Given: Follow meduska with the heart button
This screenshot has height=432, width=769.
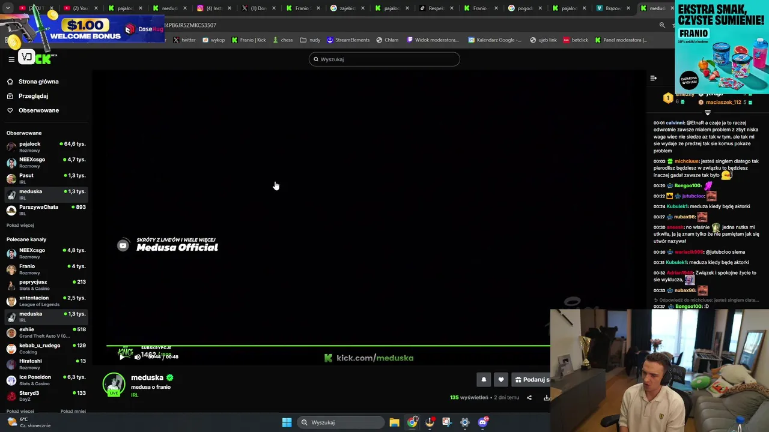Looking at the screenshot, I should (x=501, y=379).
